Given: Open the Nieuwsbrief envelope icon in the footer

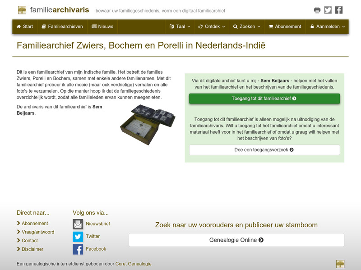Looking at the screenshot, I should [78, 223].
